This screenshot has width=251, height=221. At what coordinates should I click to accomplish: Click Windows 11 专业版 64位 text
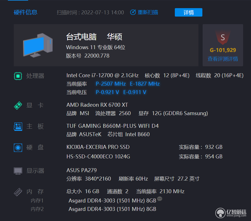click(96, 47)
